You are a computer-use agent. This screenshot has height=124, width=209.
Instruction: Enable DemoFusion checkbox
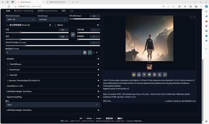point(8,70)
